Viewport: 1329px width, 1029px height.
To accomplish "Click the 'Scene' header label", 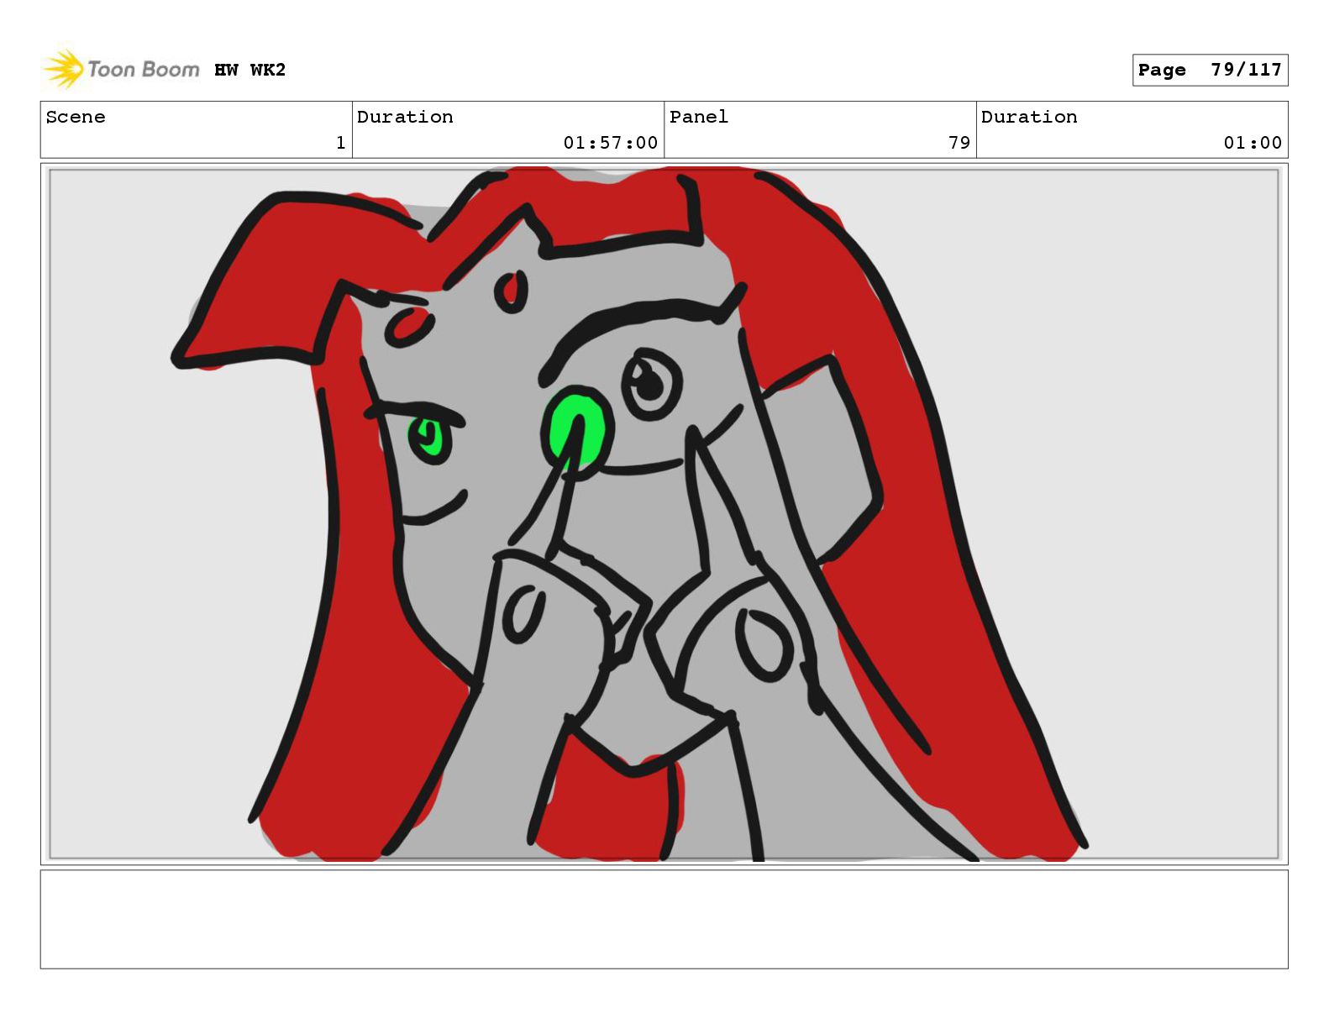I will [x=76, y=117].
